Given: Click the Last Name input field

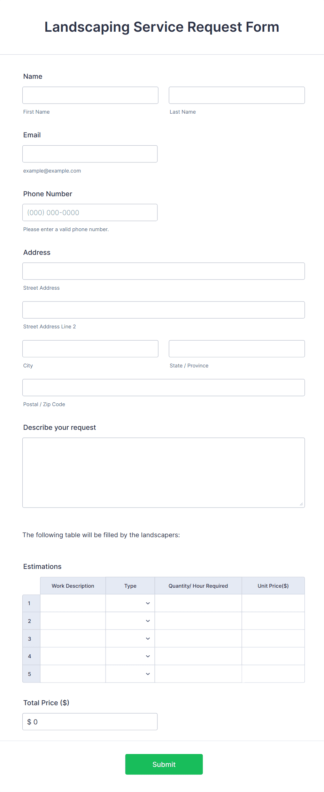Looking at the screenshot, I should 237,95.
